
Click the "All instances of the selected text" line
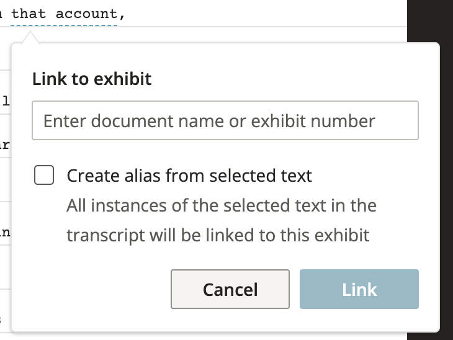tap(221, 205)
